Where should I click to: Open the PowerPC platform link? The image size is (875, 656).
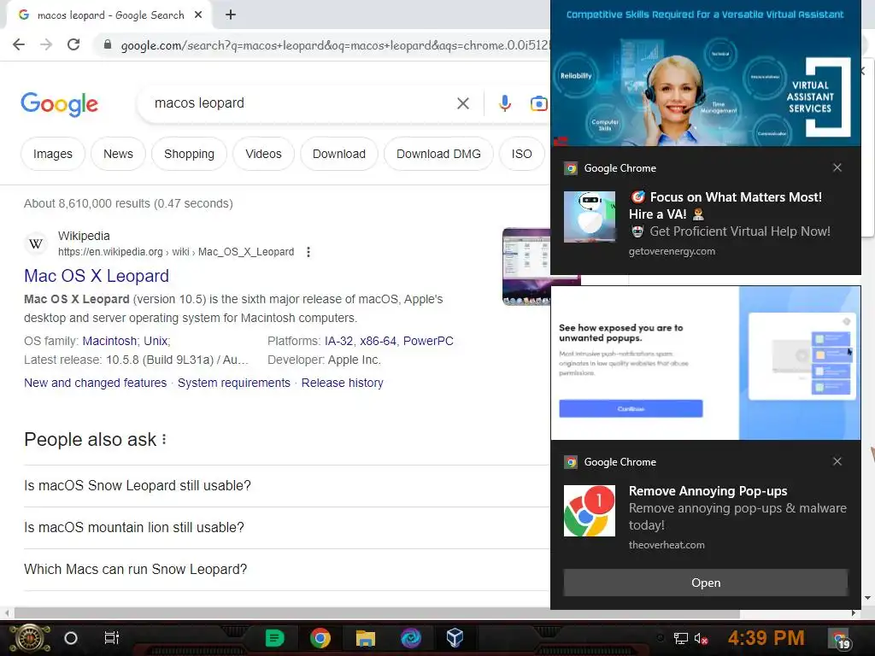point(428,341)
